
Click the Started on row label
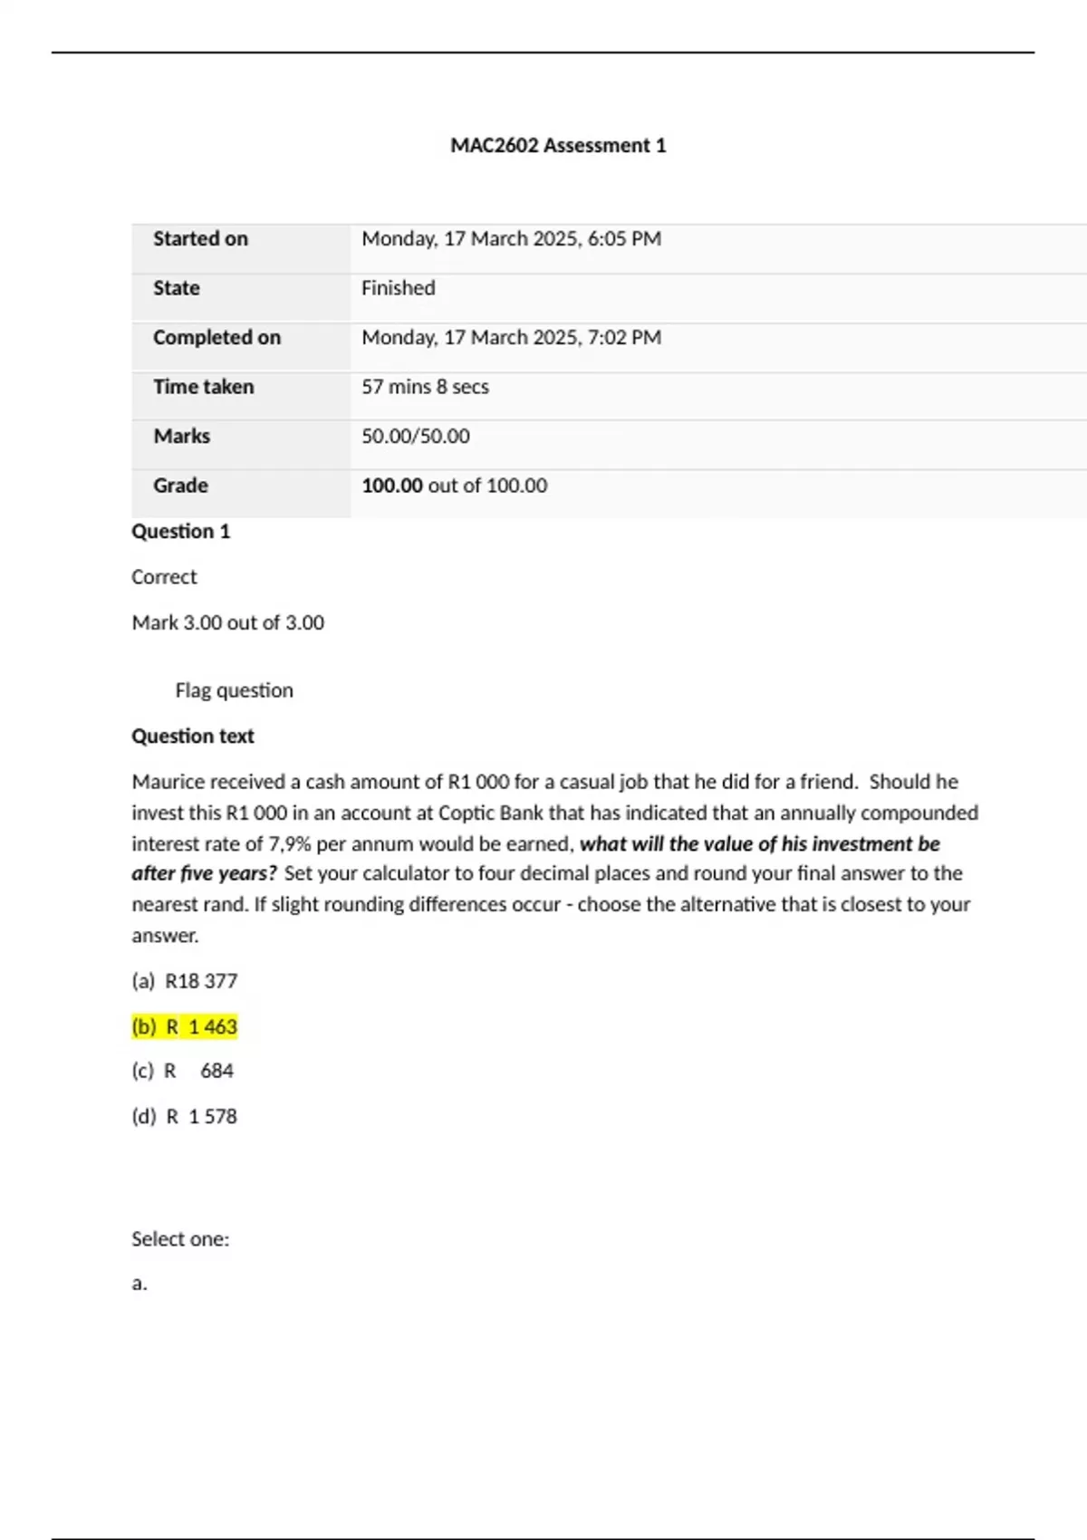click(x=200, y=238)
